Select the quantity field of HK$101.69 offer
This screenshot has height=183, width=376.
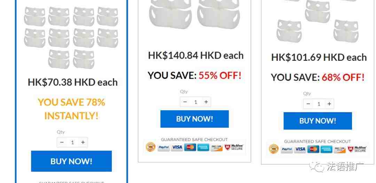319,104
